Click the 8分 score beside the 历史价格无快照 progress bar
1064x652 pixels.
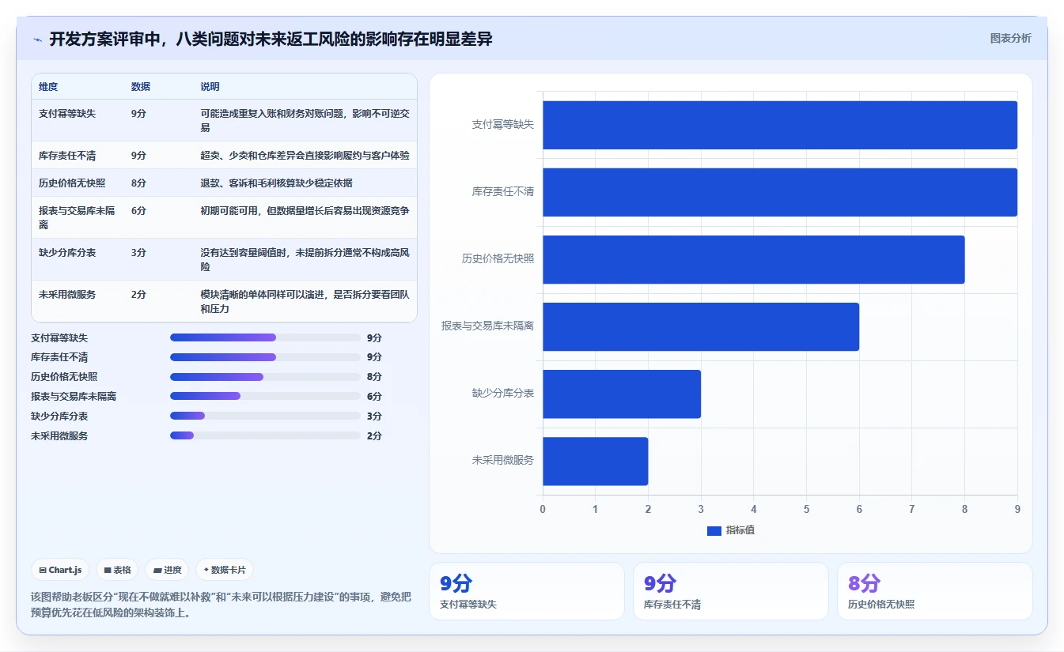[x=374, y=377]
